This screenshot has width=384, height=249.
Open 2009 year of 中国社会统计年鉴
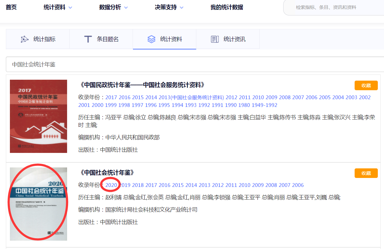pos(258,185)
